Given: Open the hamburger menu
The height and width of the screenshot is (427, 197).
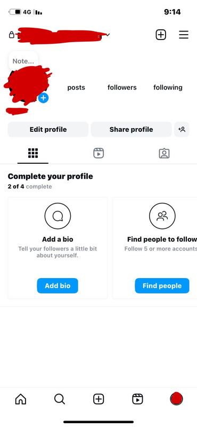Looking at the screenshot, I should (184, 35).
